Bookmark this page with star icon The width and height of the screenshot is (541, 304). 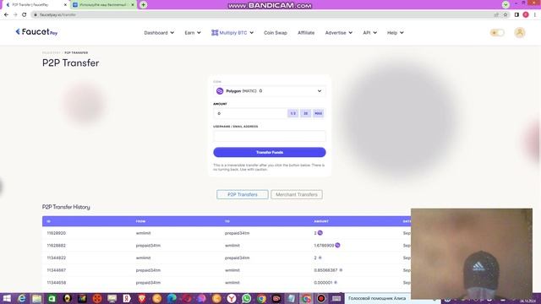505,15
